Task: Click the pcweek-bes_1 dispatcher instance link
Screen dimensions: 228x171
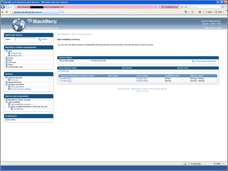Action: pyautogui.click(x=66, y=78)
